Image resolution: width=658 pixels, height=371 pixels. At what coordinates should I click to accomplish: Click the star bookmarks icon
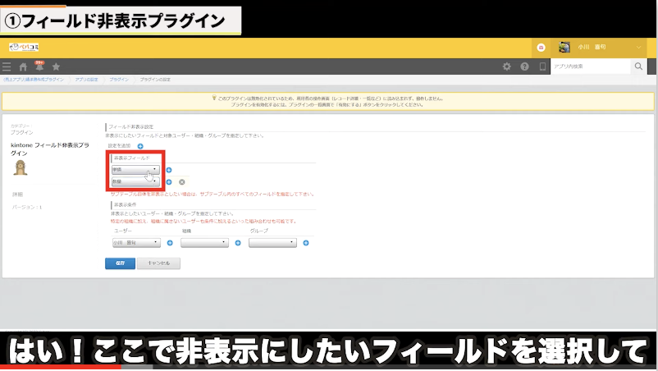click(x=56, y=66)
